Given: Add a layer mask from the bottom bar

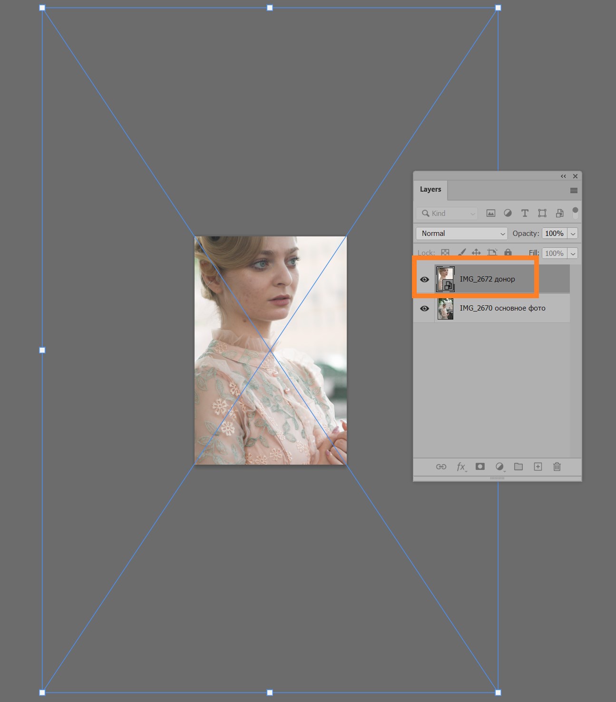Looking at the screenshot, I should click(480, 467).
